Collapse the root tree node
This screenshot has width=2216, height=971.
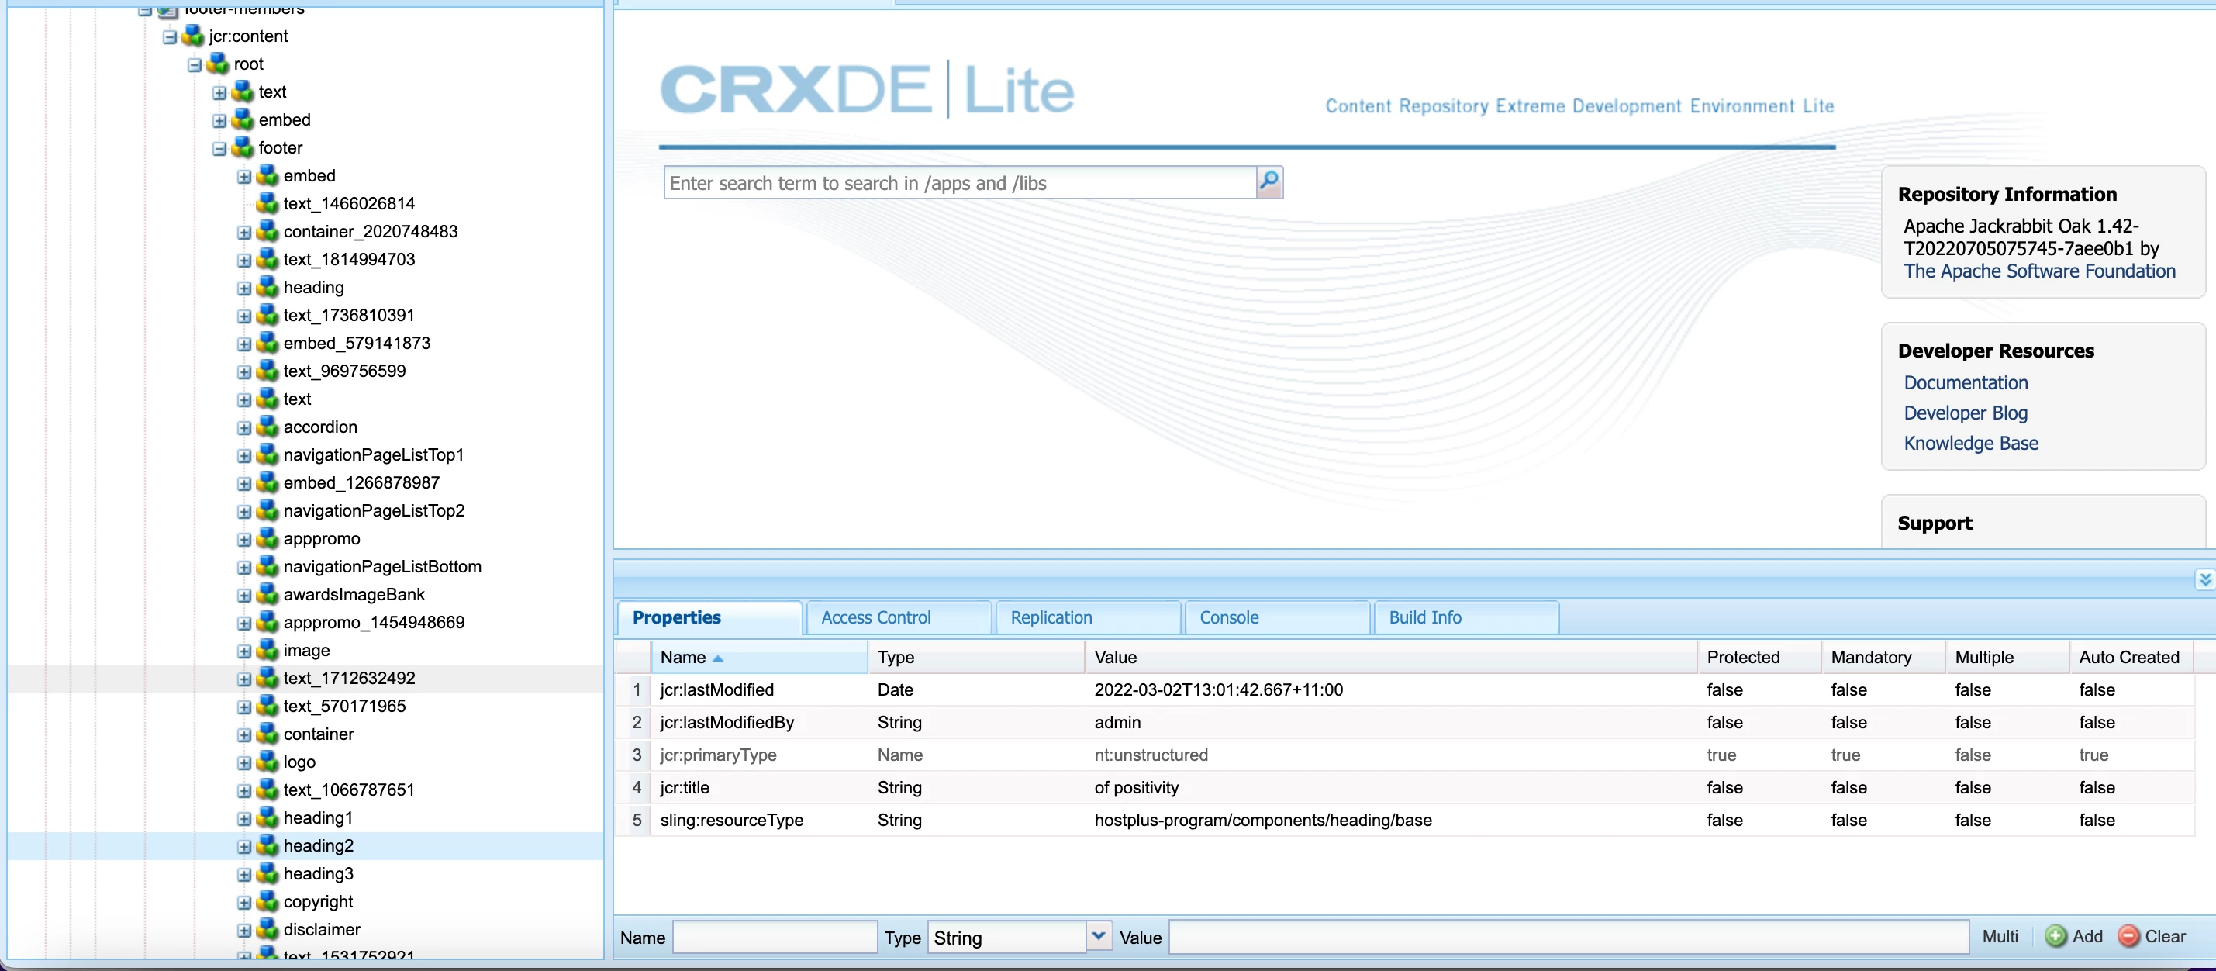(x=195, y=64)
